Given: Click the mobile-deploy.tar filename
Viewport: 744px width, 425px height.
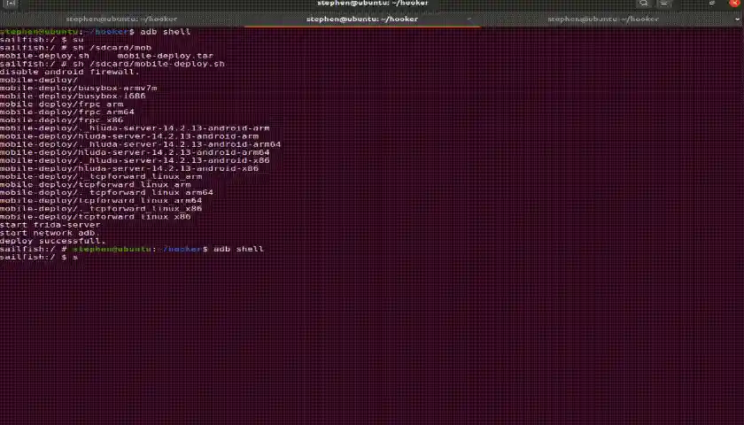Looking at the screenshot, I should coord(165,56).
